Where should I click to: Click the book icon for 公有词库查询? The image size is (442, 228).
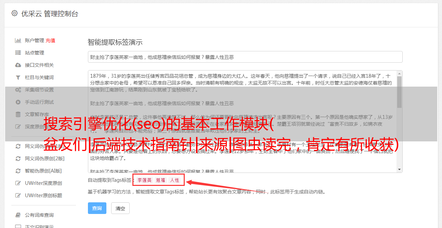[x=18, y=215]
